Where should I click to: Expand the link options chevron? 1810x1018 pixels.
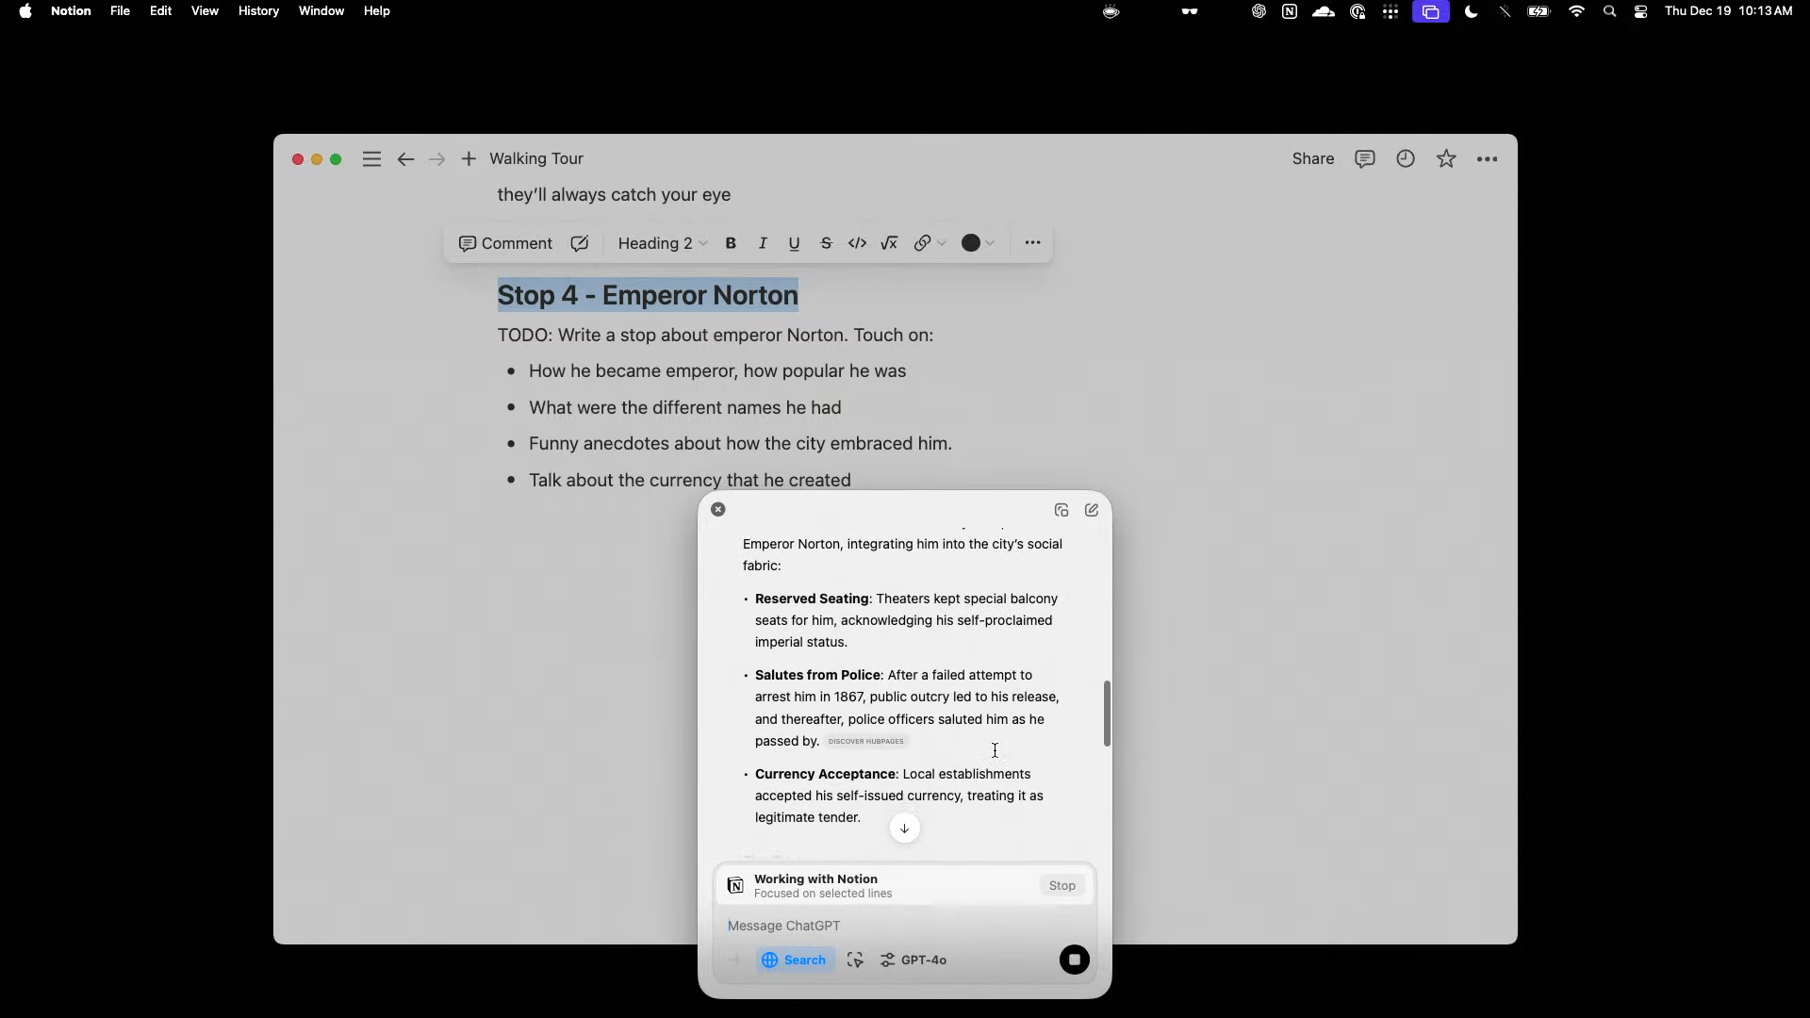click(942, 243)
